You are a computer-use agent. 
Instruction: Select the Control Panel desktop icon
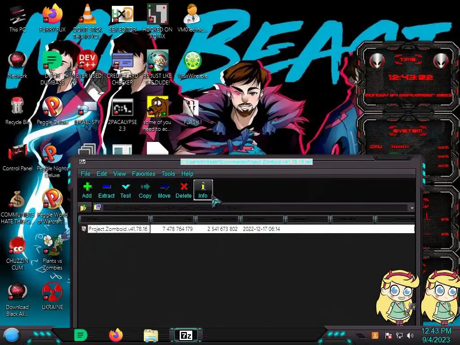coord(18,157)
